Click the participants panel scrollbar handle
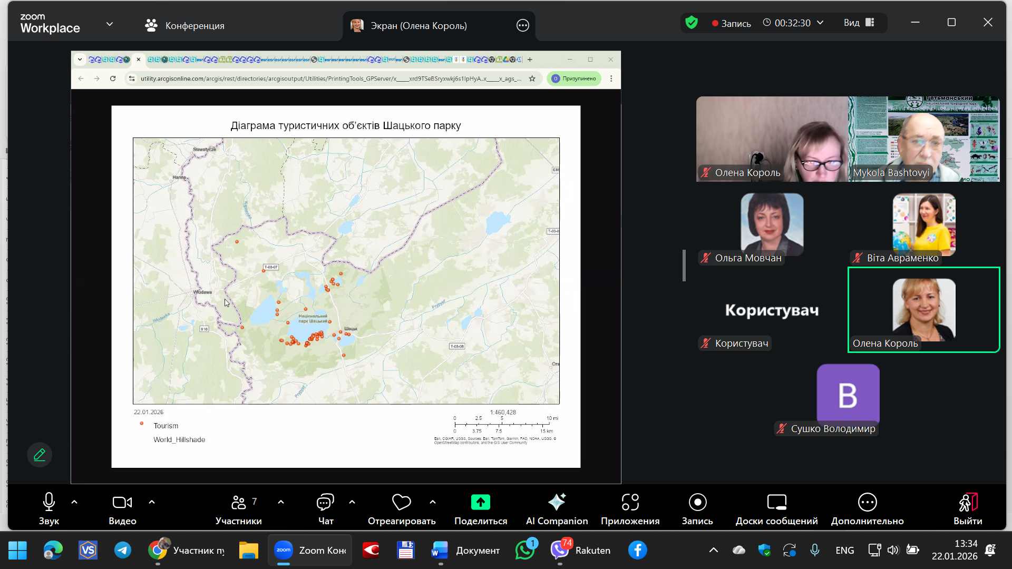Viewport: 1012px width, 569px height. point(684,265)
